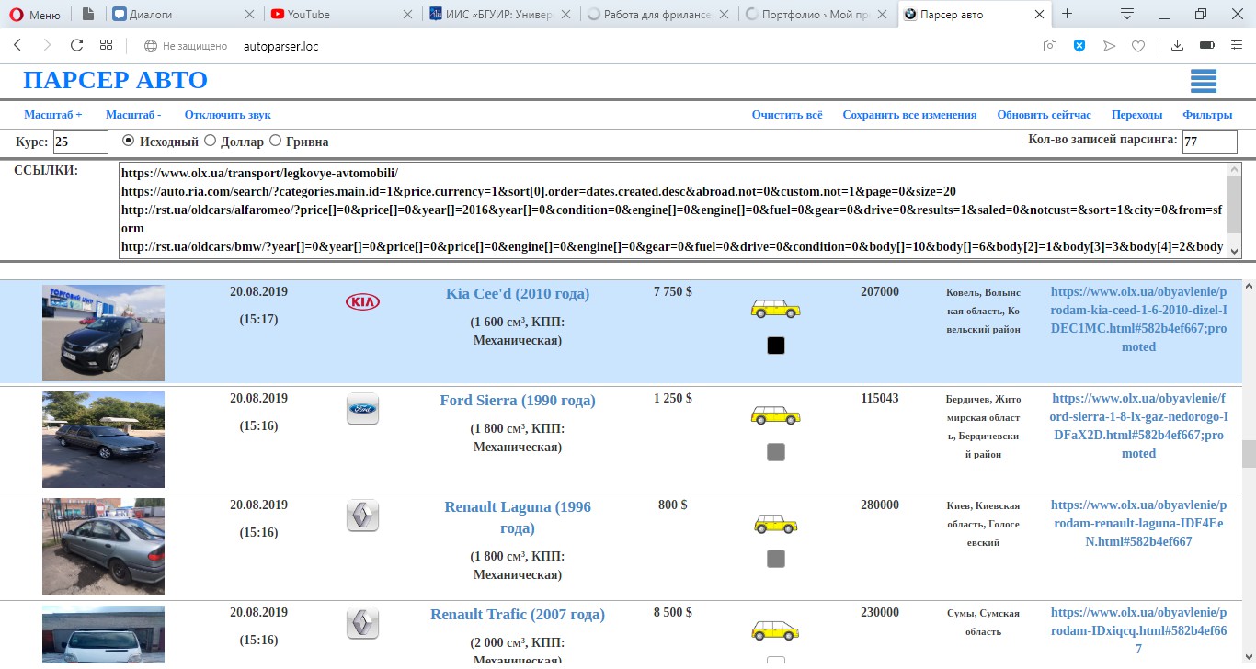
Task: View the Не защищено site security info
Action: [x=186, y=46]
